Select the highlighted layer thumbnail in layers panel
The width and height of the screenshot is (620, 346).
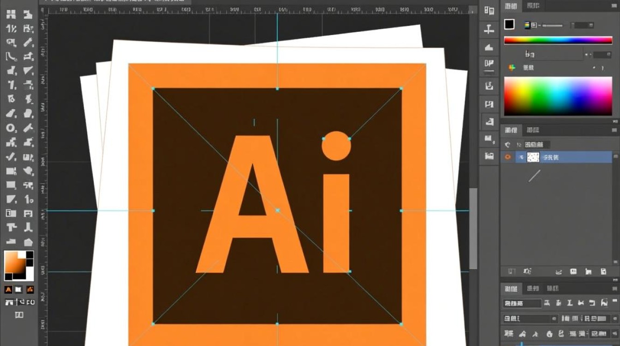coord(533,157)
